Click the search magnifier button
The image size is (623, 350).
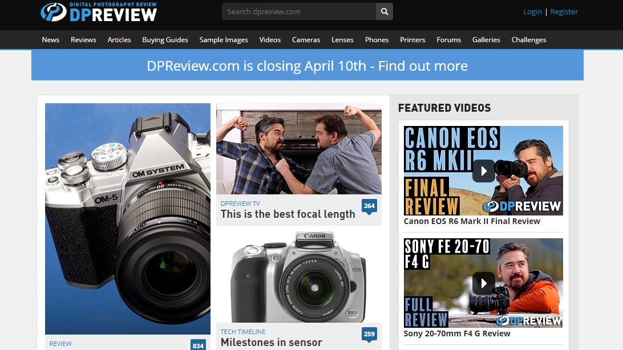point(384,11)
